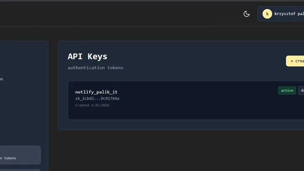Click the dark page background below the API Keys panel

[174, 151]
